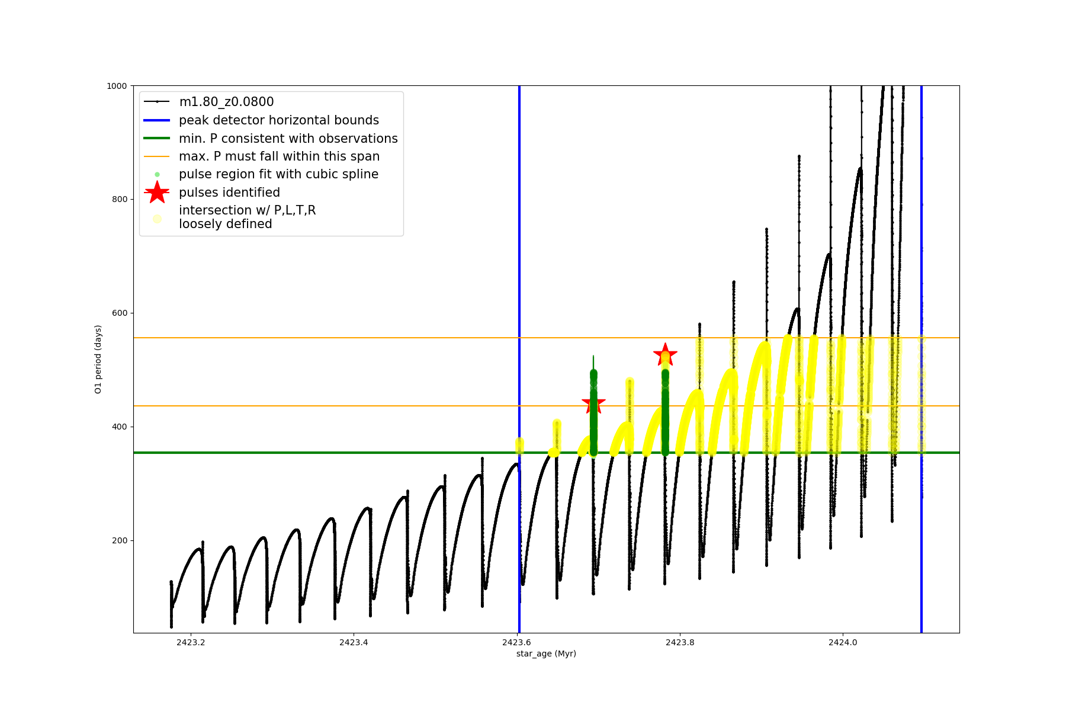This screenshot has height=711, width=1066.
Task: Click the 2423.6 x-axis tick label
Action: [516, 642]
